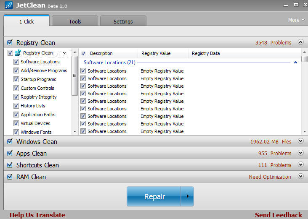Image resolution: width=308 pixels, height=219 pixels.
Task: Switch to the Tools tab
Action: [x=75, y=21]
